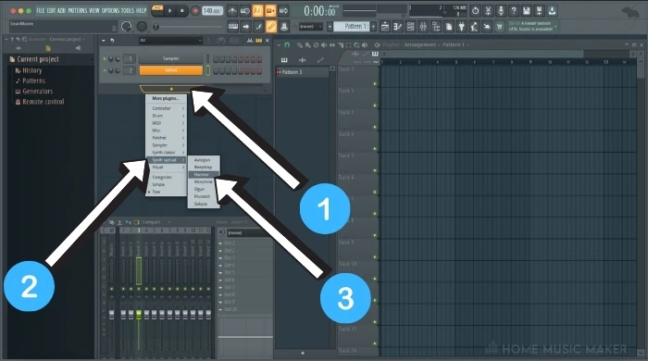
Task: Click the orange Sytrus channel button
Action: coord(170,70)
